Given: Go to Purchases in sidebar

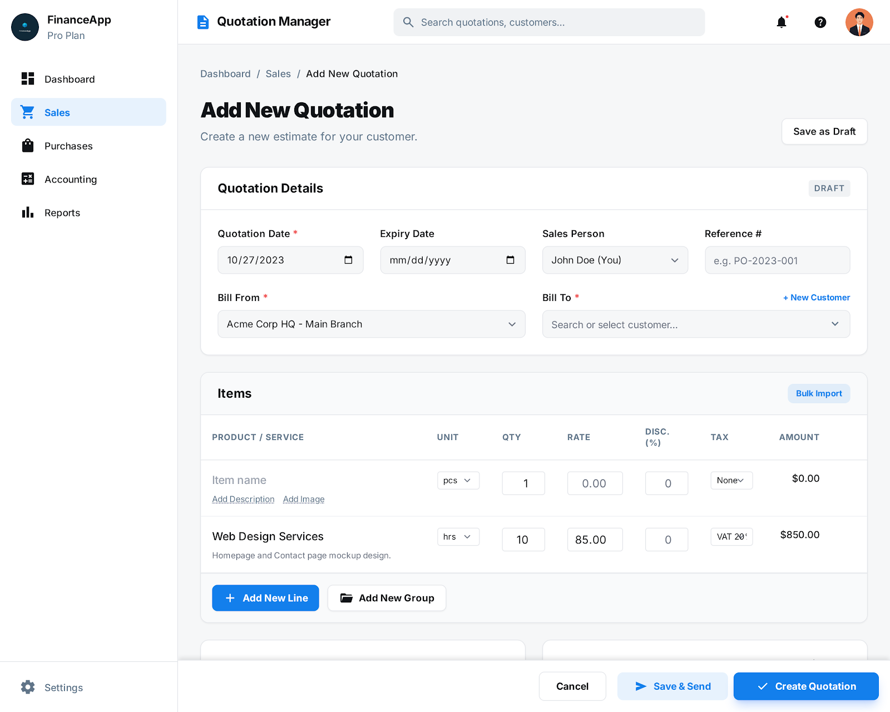Looking at the screenshot, I should pos(68,146).
